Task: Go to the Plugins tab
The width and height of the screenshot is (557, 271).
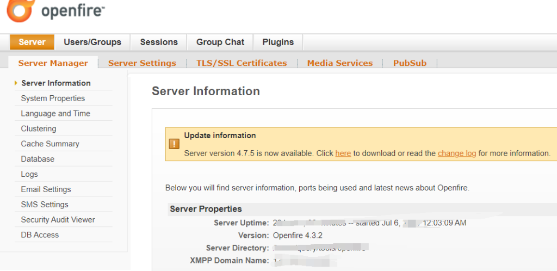Action: (x=278, y=42)
